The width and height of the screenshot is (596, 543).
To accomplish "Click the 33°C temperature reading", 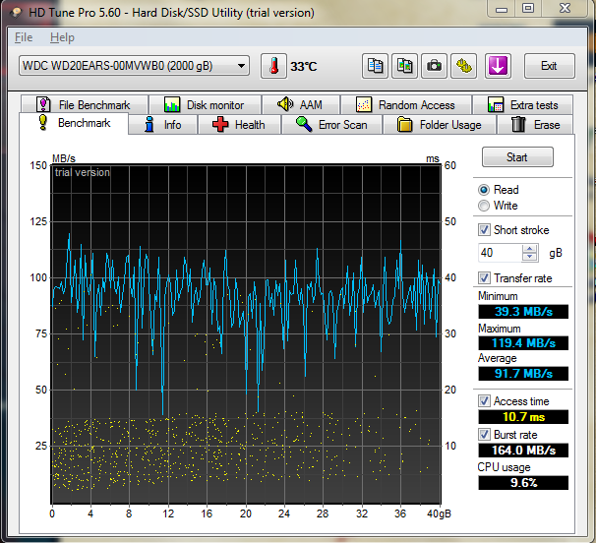I will (303, 67).
